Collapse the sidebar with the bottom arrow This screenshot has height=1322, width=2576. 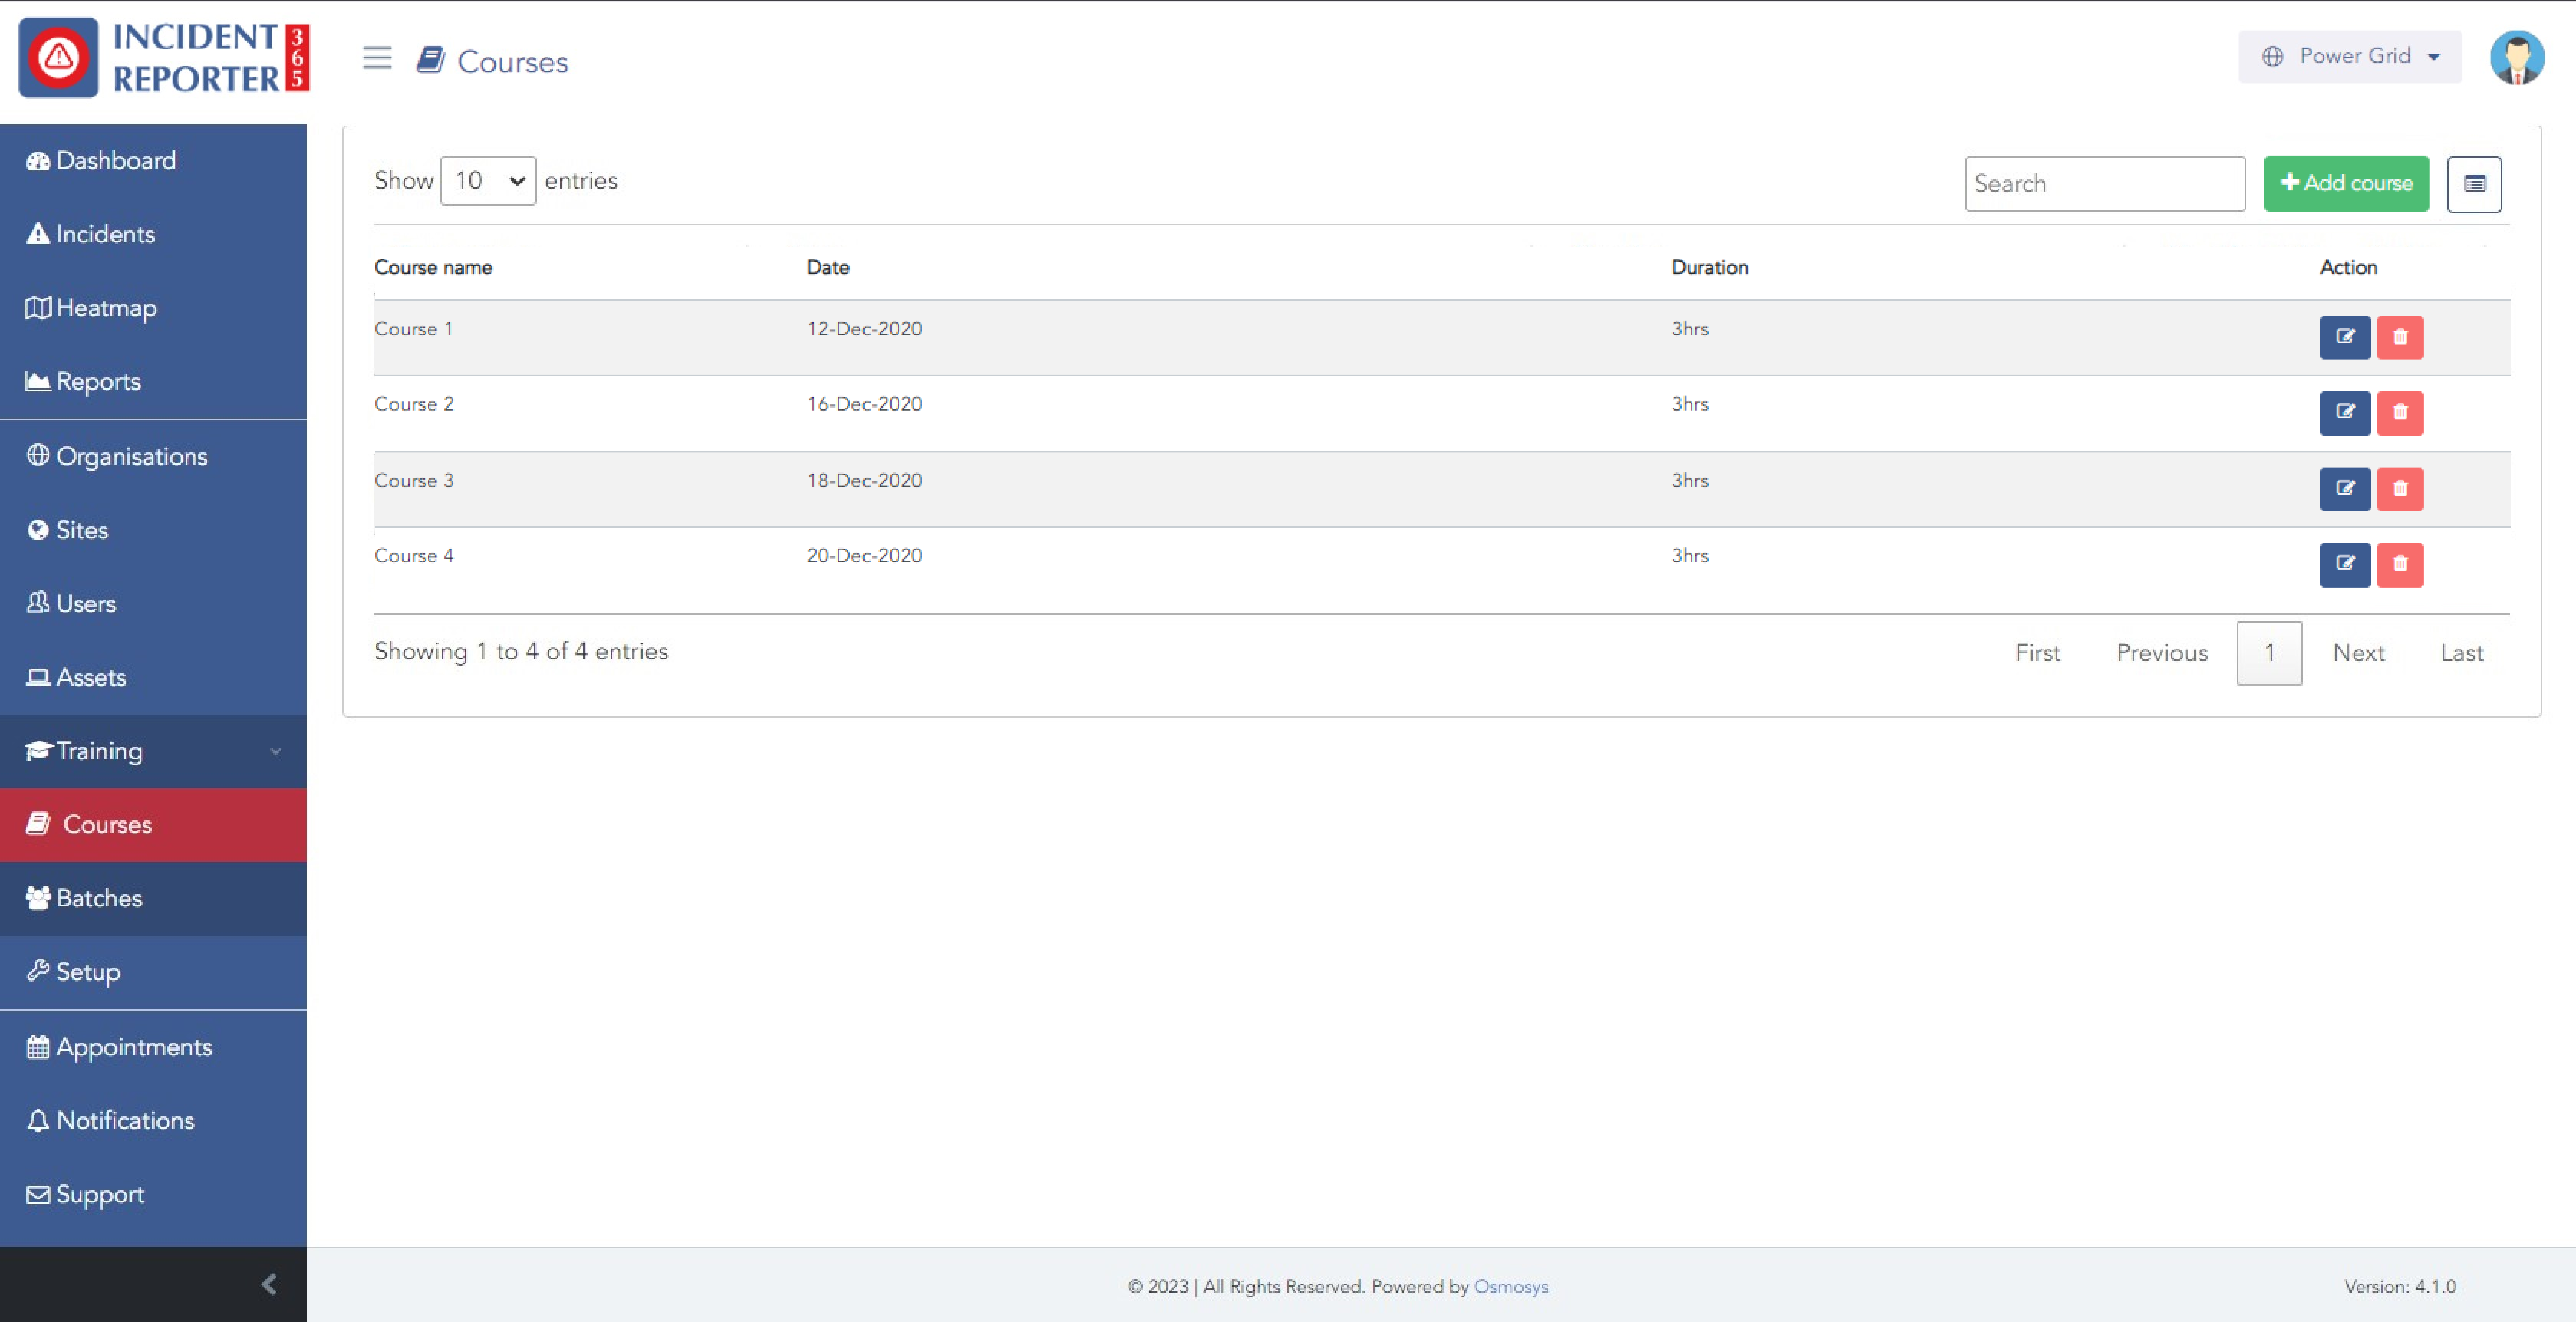click(268, 1284)
